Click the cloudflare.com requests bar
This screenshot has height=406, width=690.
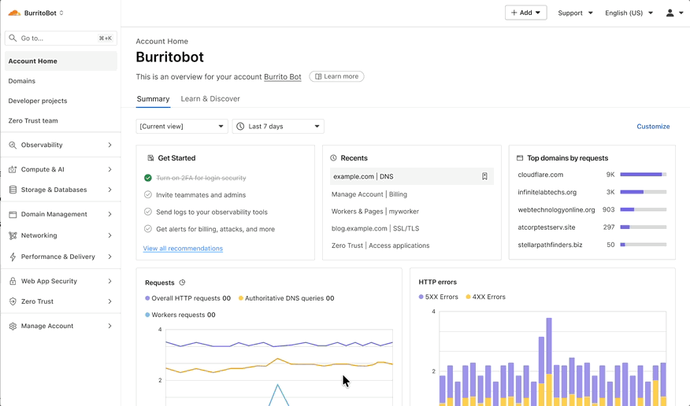(x=644, y=175)
